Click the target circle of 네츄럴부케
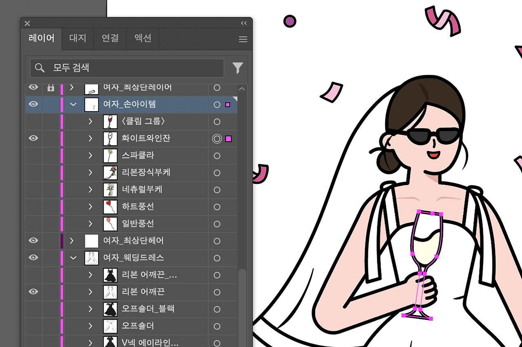The height and width of the screenshot is (347, 522). point(217,190)
